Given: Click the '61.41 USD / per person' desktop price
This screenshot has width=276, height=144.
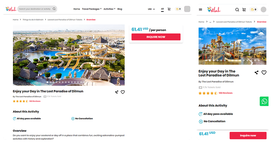Looking at the screenshot, I should (x=149, y=29).
